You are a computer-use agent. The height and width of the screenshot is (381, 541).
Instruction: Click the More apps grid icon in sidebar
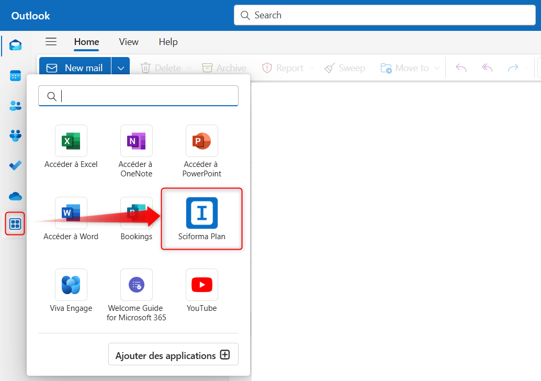pyautogui.click(x=15, y=225)
